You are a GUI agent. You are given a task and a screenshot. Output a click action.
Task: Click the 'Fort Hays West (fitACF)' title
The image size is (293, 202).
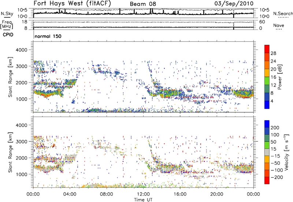point(72,3)
